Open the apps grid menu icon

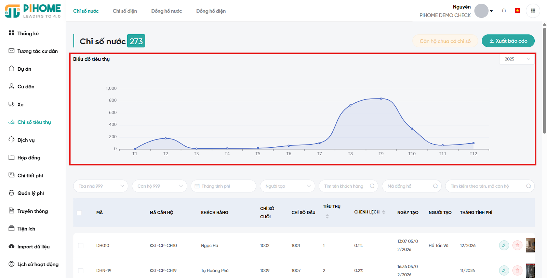[x=533, y=11]
